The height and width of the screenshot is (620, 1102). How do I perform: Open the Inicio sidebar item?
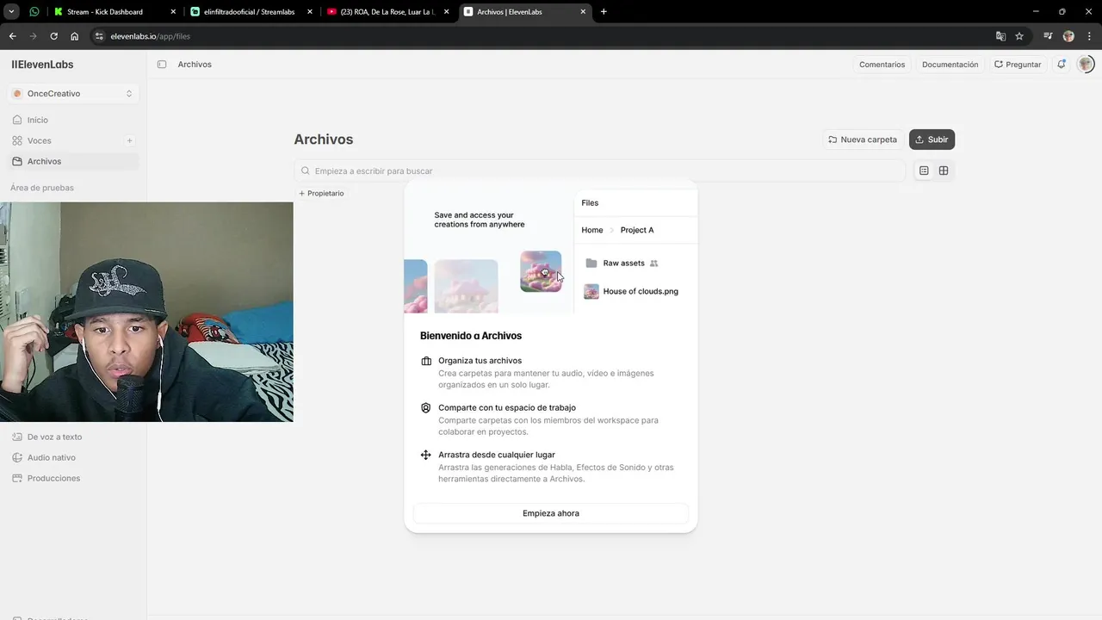coord(73,120)
